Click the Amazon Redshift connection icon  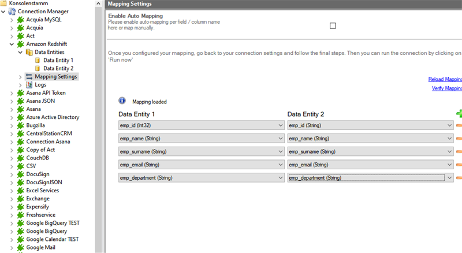[21, 44]
